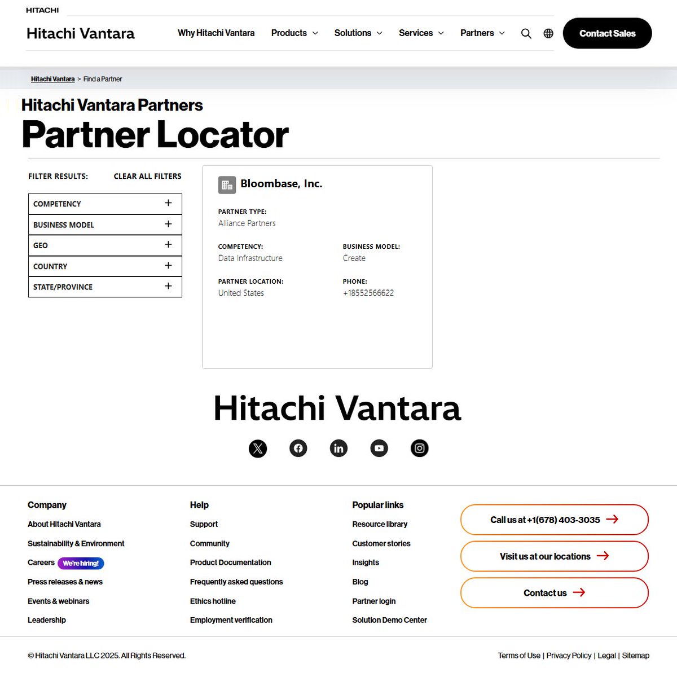Image resolution: width=677 pixels, height=677 pixels.
Task: Expand the Country filter
Action: (105, 266)
